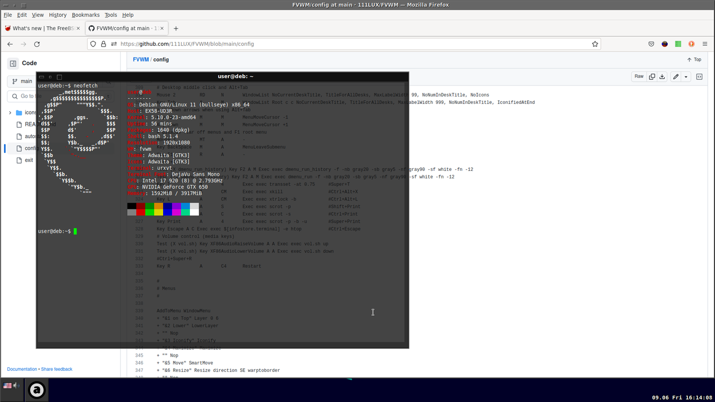Edit this file with pencil icon
Screen dimensions: 715x402
(x=676, y=76)
